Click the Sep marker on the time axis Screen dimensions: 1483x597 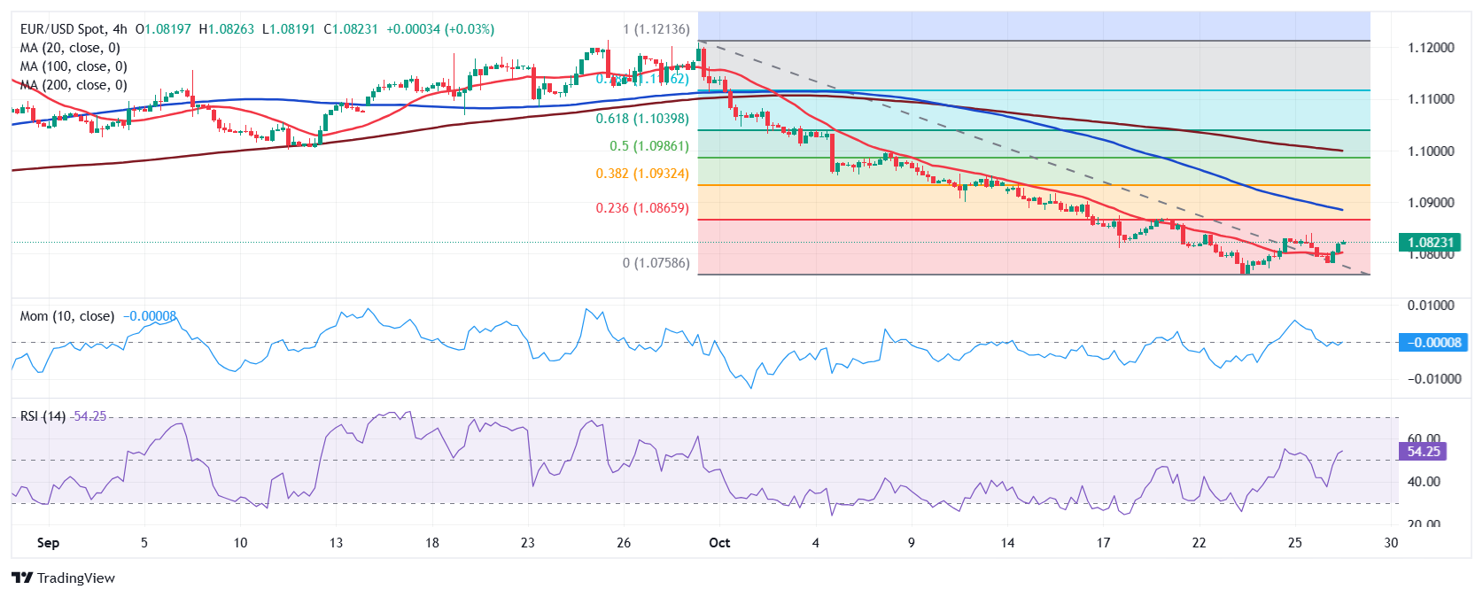point(48,543)
